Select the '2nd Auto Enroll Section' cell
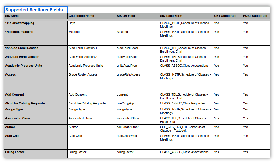This screenshot has width=275, height=162. [36, 59]
